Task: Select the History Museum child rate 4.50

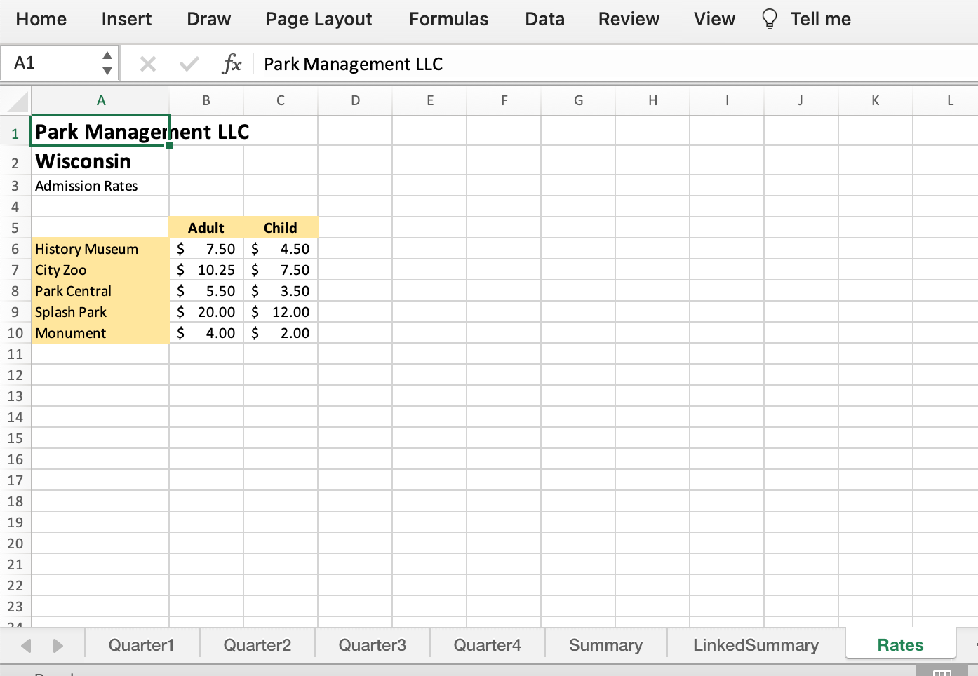Action: (281, 249)
